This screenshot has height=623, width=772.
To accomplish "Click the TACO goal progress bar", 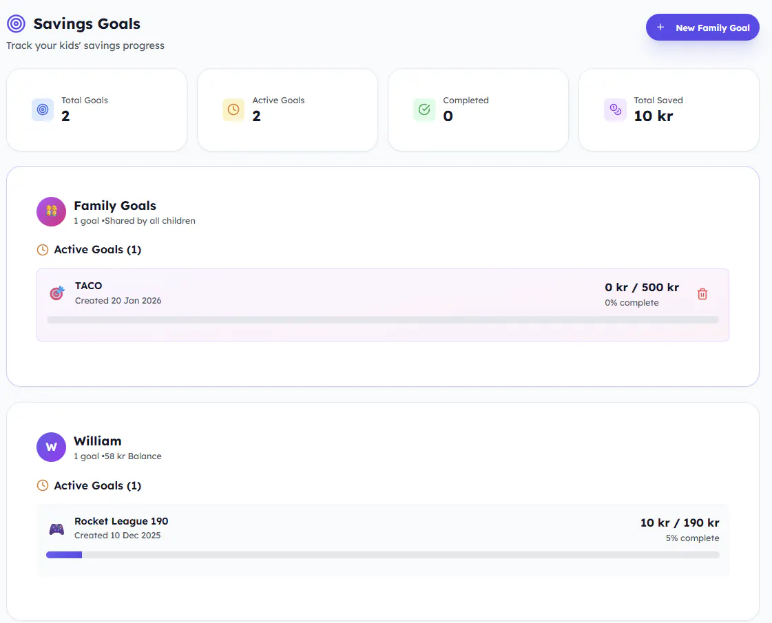I will click(x=383, y=320).
